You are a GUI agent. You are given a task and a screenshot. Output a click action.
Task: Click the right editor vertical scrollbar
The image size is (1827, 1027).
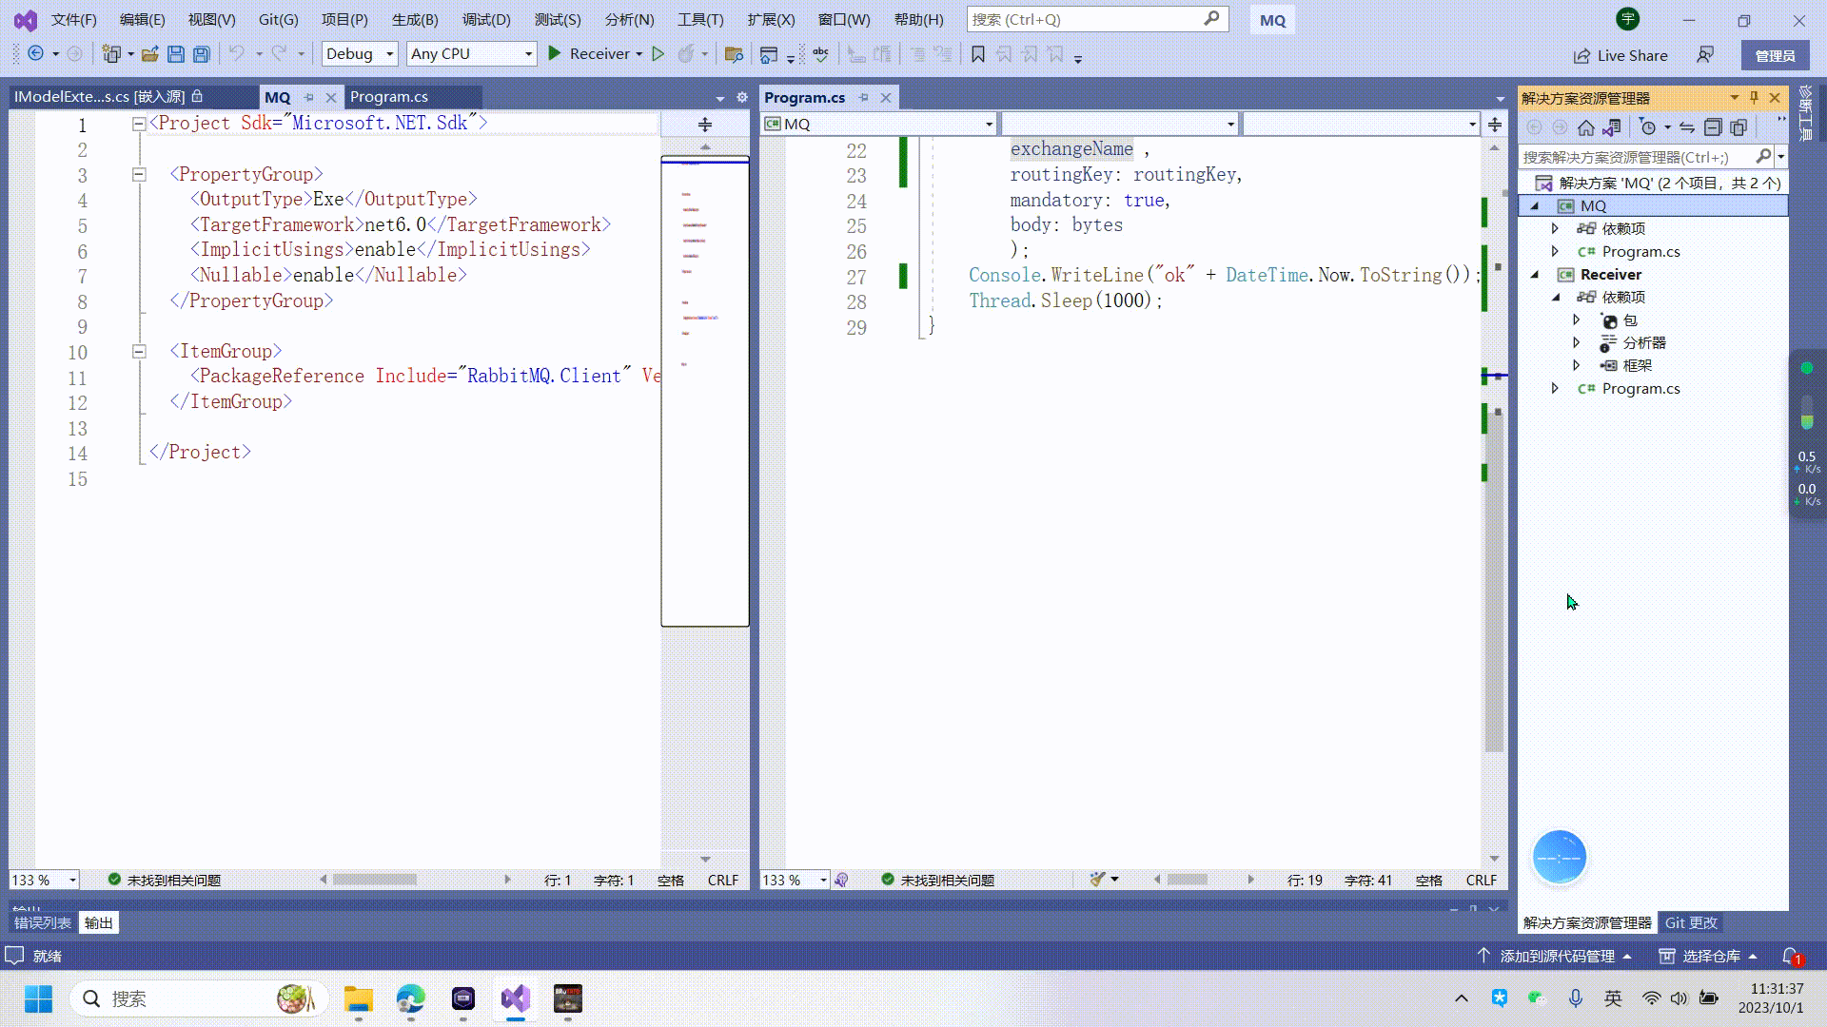(x=1494, y=571)
